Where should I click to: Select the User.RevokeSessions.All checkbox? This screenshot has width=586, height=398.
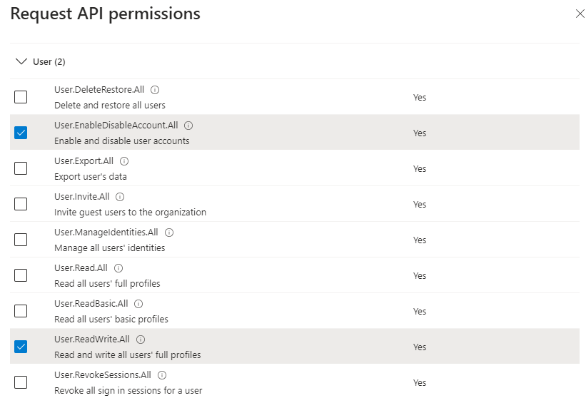(21, 382)
